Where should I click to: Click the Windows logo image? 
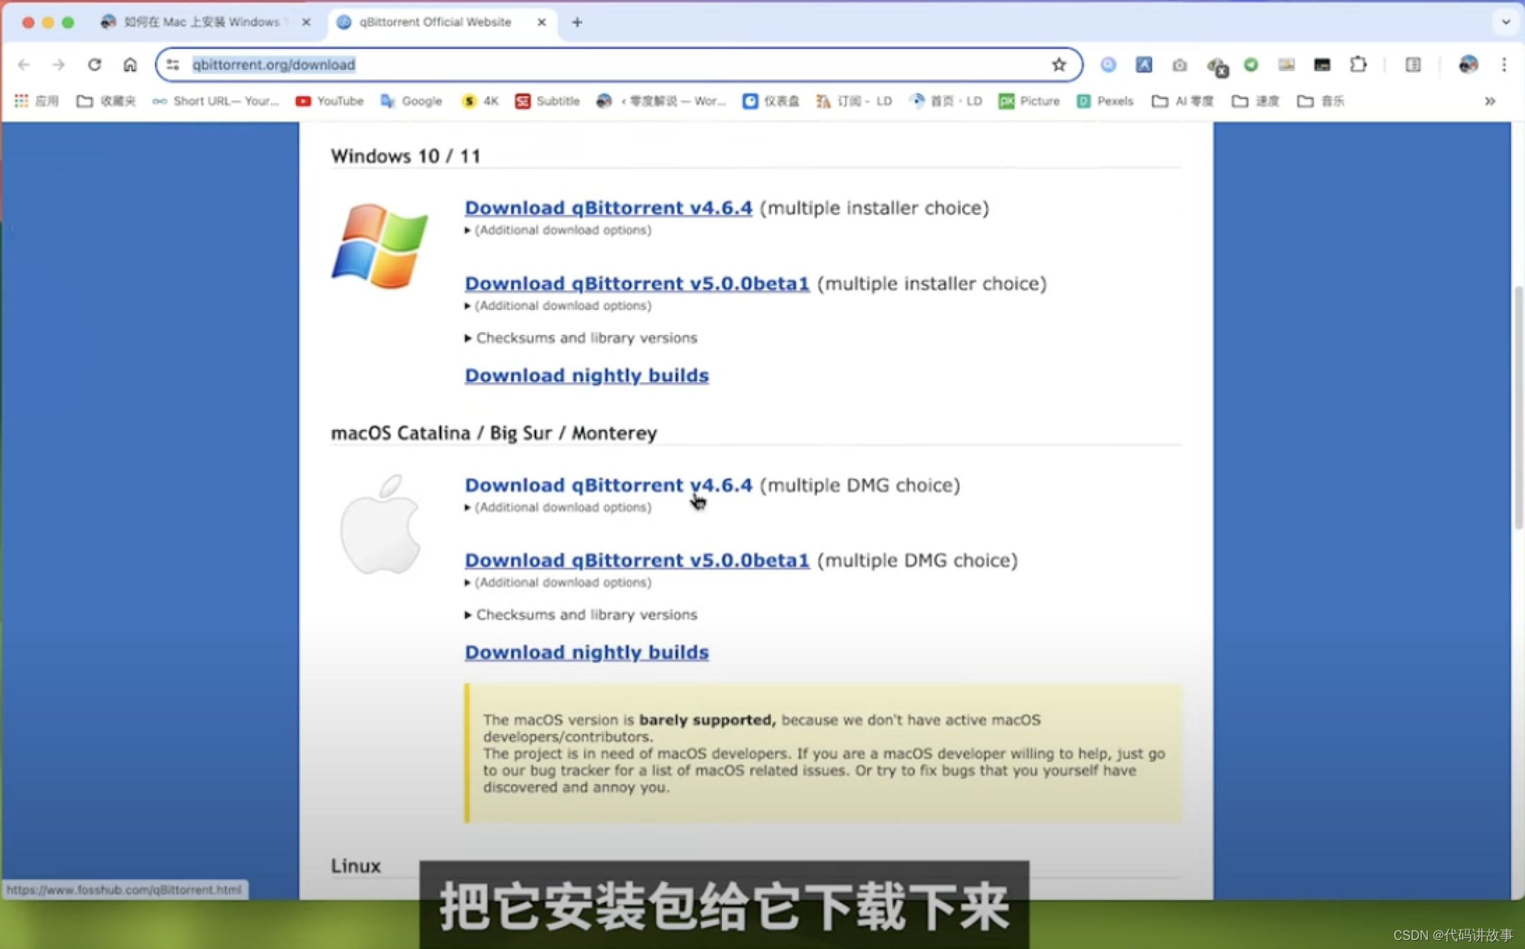tap(379, 246)
